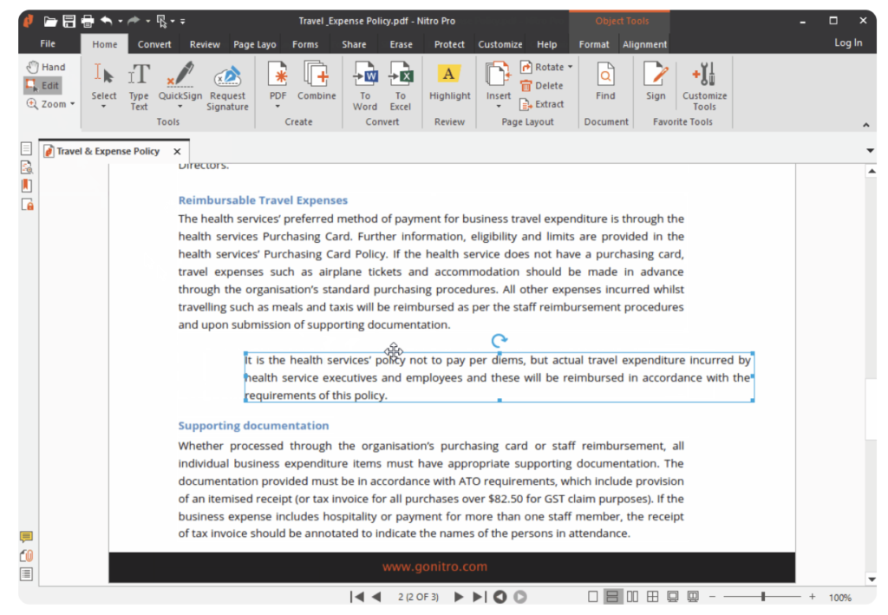888x615 pixels.
Task: Go to the first page
Action: pos(356,597)
